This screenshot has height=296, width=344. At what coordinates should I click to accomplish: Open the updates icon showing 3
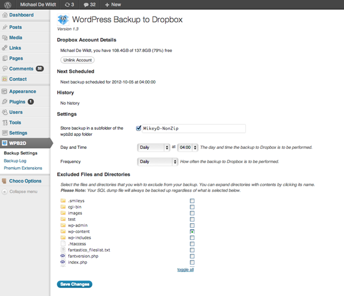click(69, 5)
